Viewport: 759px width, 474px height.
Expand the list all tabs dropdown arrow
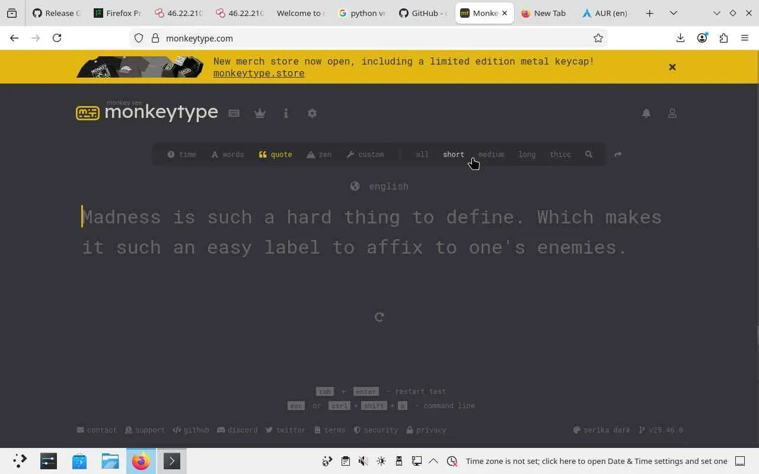click(674, 13)
